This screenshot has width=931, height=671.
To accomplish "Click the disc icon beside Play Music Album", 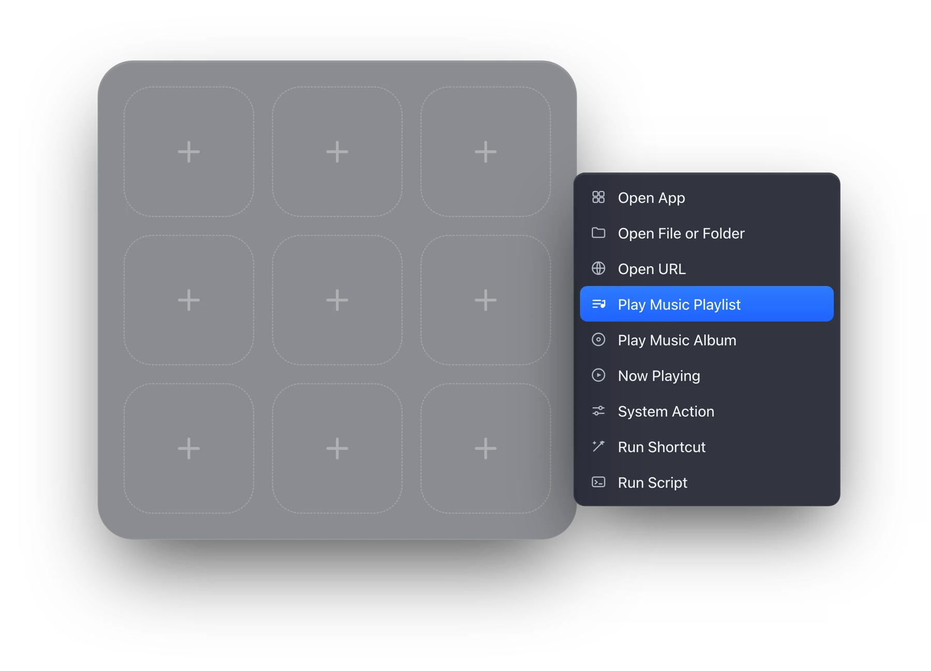I will 598,340.
